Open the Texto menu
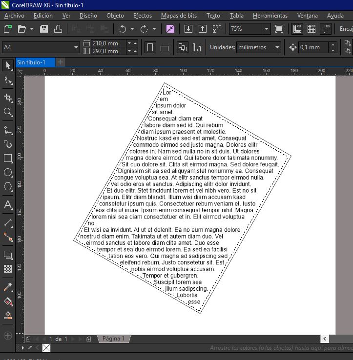The image size is (353, 360). click(213, 16)
